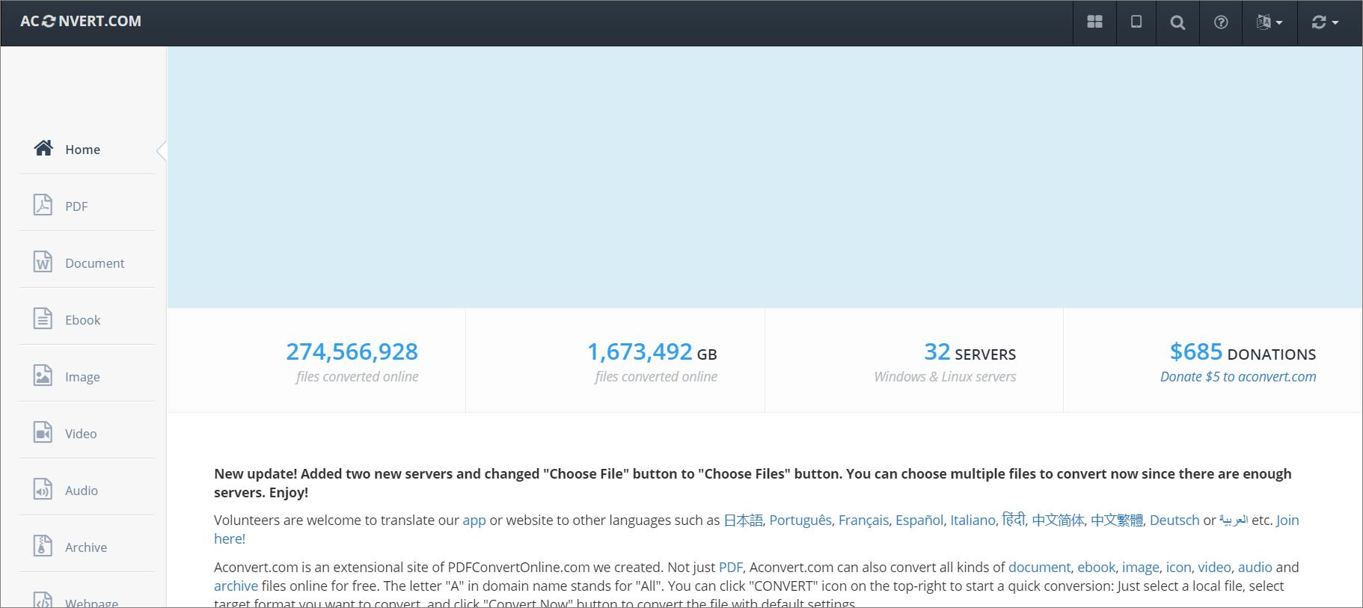Follow the 'document' link in description
The width and height of the screenshot is (1363, 608).
click(1040, 568)
